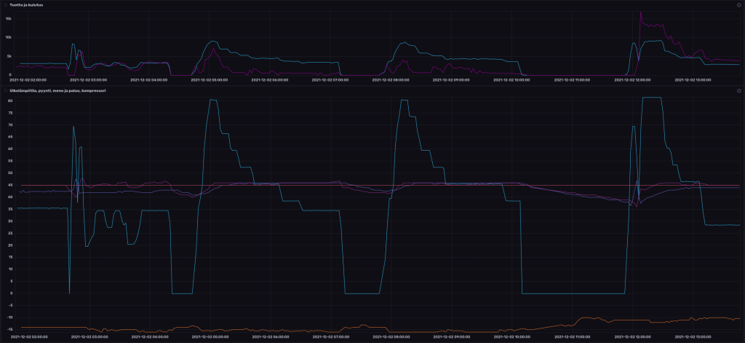Click the 80 value on the lower chart axis
Image resolution: width=745 pixels, height=343 pixels.
pos(10,100)
